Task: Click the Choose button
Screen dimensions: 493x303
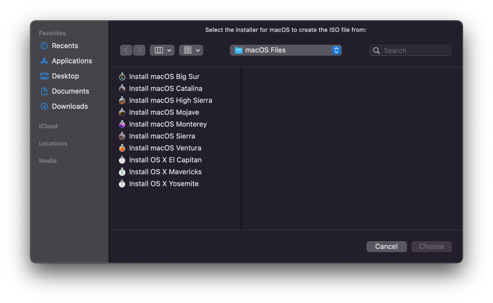Action: tap(431, 246)
